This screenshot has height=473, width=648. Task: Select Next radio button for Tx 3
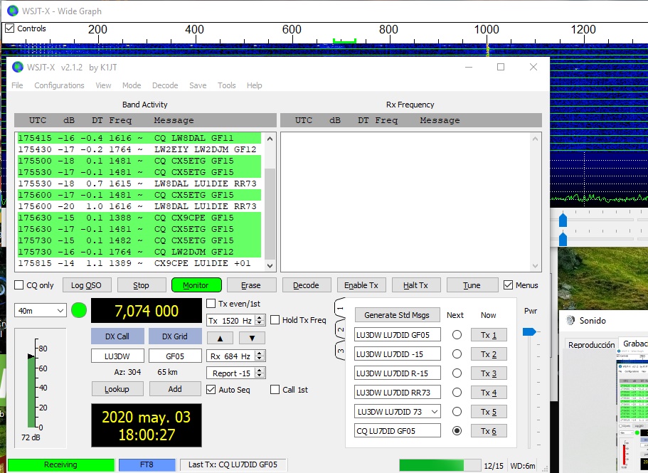(457, 373)
